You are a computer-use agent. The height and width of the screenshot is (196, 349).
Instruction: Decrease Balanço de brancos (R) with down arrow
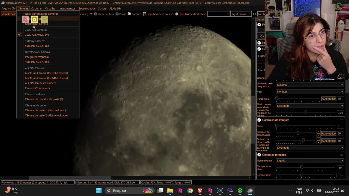318,135
